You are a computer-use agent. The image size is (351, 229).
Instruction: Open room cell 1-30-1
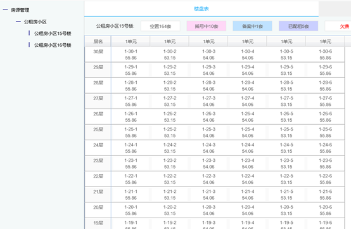coord(131,55)
